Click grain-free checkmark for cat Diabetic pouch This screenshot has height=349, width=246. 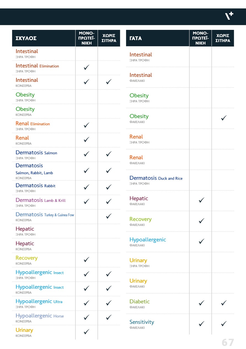[x=224, y=303]
